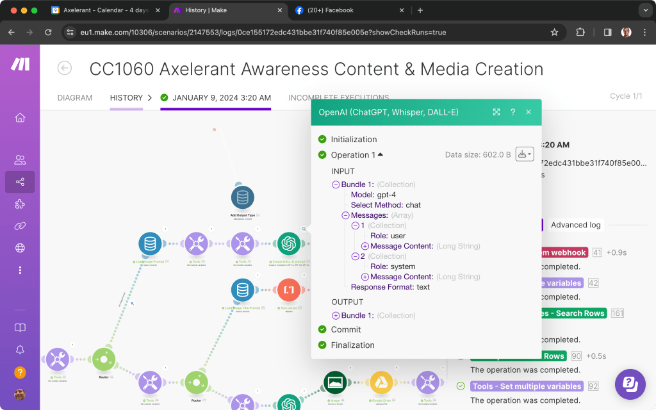Click the Advanced log label

[x=576, y=225]
